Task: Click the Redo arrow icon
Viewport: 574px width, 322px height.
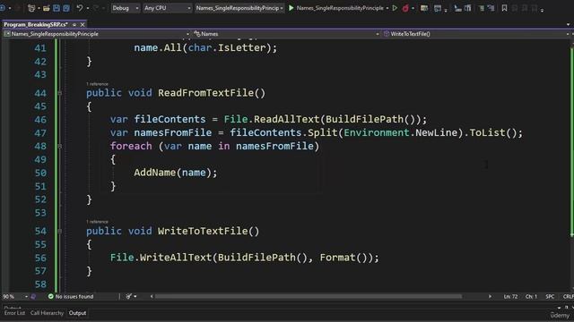Action: point(96,8)
